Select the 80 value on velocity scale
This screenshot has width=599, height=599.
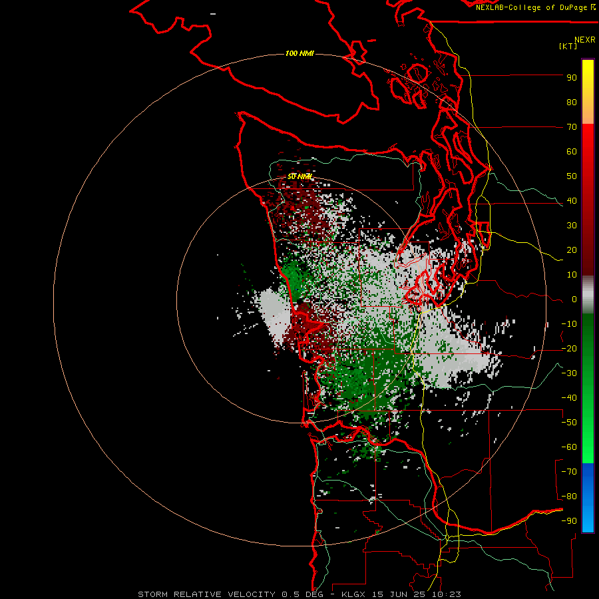[x=572, y=102]
